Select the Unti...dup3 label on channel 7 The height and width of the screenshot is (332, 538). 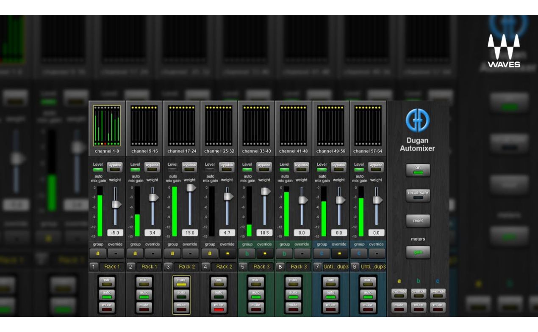point(336,266)
